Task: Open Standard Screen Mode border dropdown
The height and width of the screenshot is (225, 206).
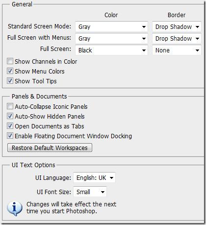Action: (177, 26)
